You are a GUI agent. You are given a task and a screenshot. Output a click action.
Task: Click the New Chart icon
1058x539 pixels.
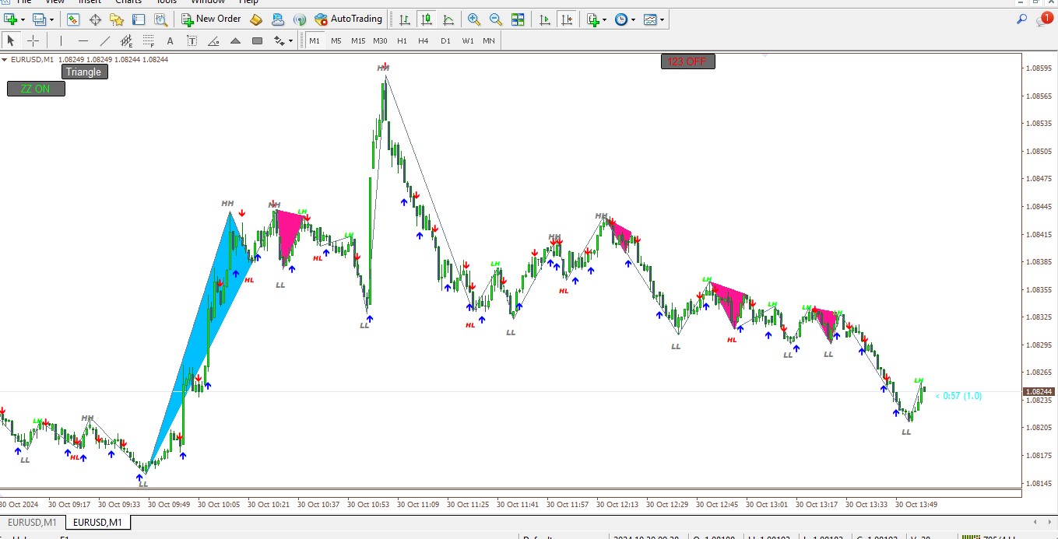(x=11, y=19)
